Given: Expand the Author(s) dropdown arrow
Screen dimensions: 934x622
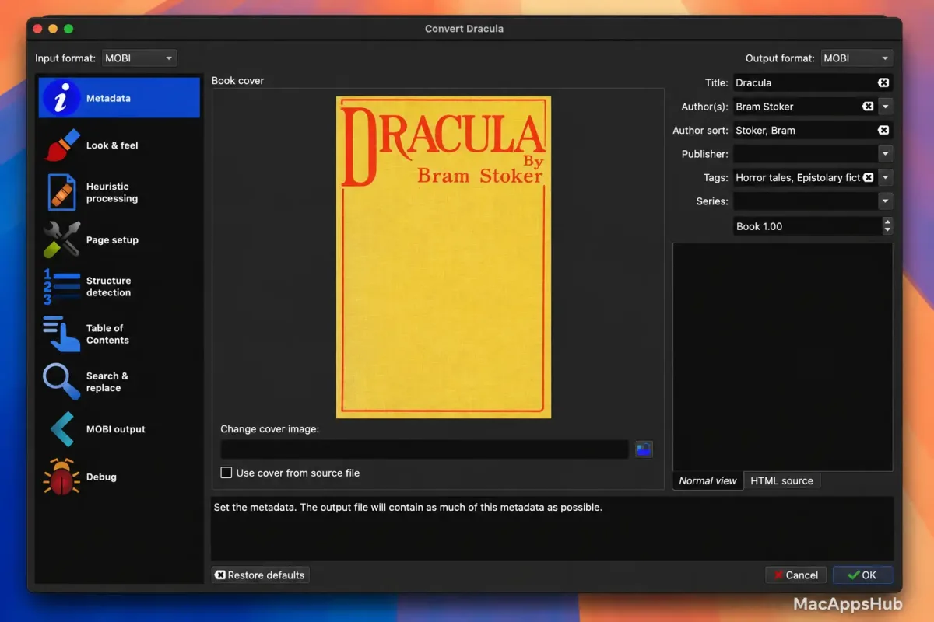Looking at the screenshot, I should [886, 107].
